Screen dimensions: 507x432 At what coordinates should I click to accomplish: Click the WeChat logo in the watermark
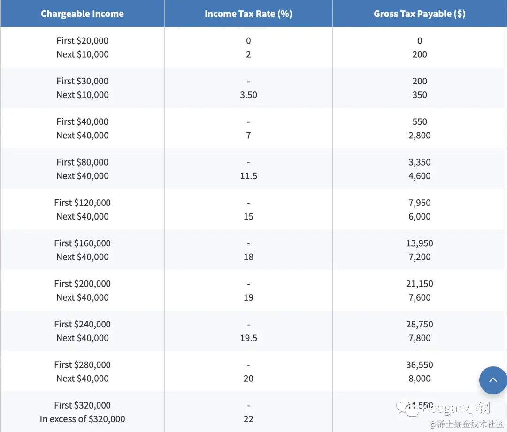click(407, 409)
